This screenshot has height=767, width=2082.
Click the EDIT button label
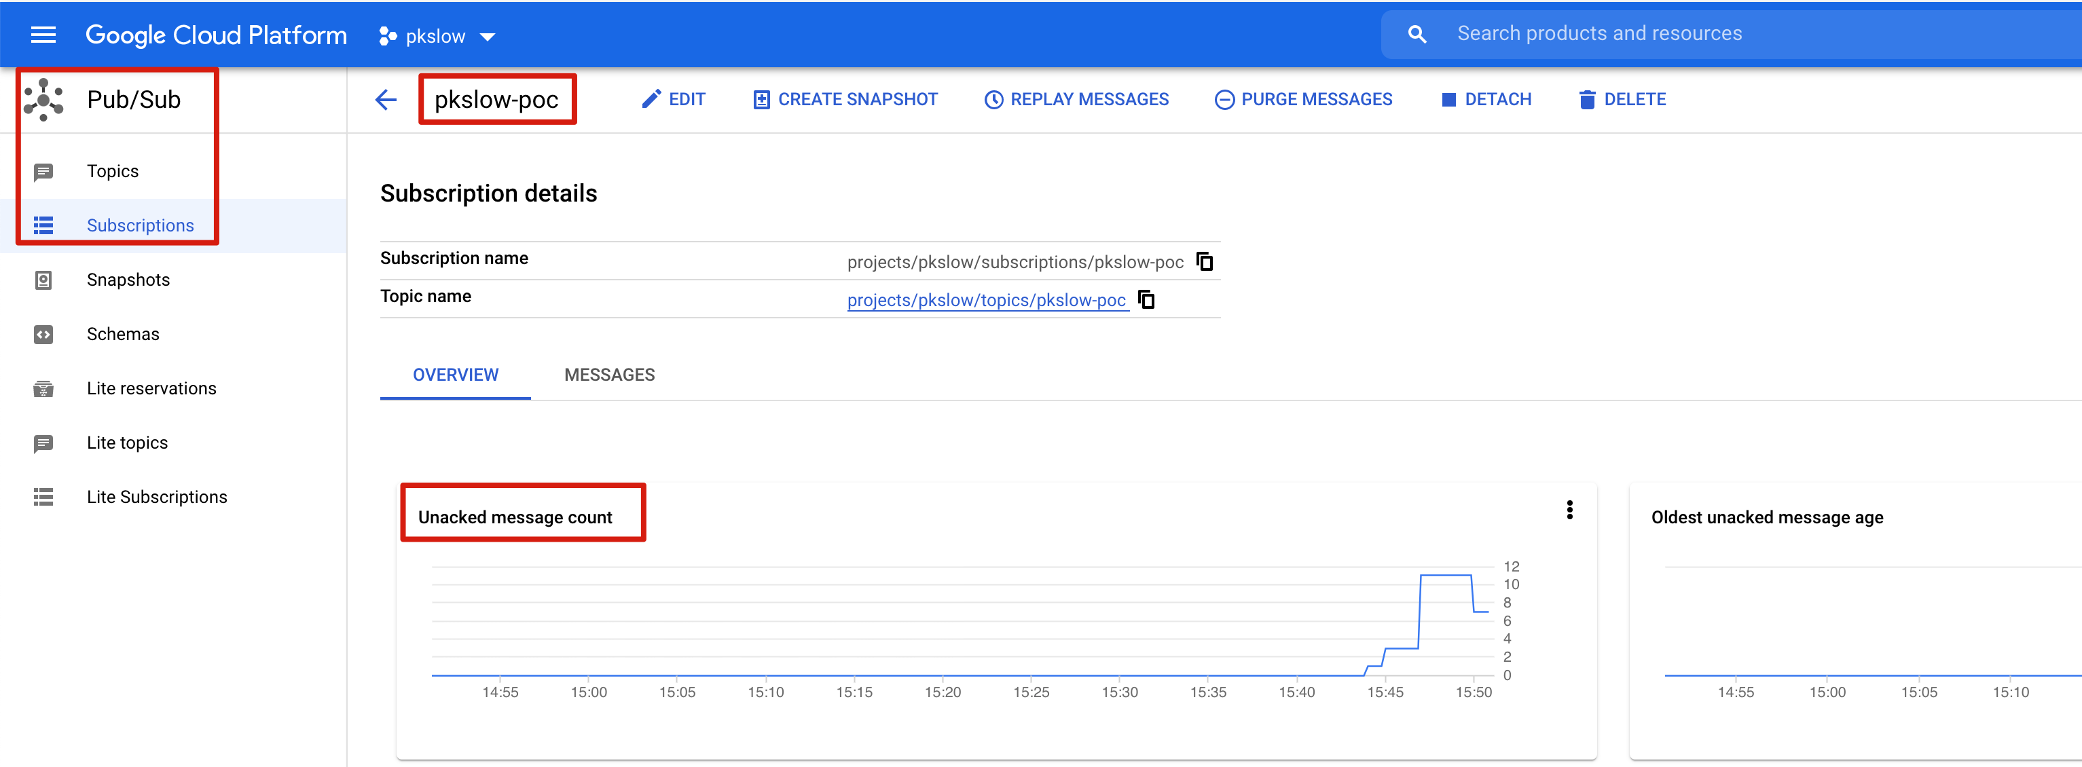point(687,99)
